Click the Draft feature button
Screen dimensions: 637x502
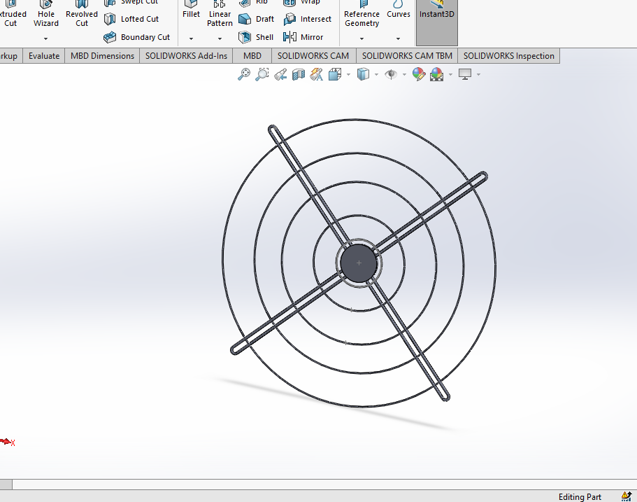tap(257, 19)
